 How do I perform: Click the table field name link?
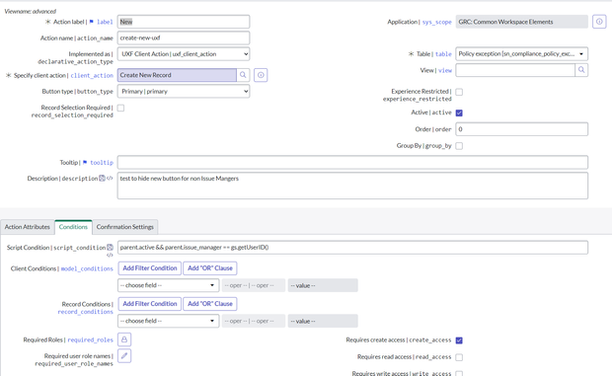[x=443, y=54]
